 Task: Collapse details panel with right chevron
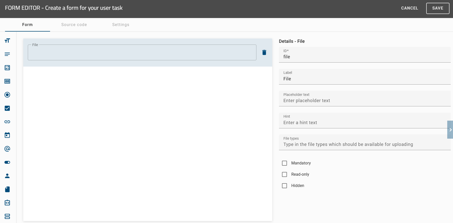point(450,130)
